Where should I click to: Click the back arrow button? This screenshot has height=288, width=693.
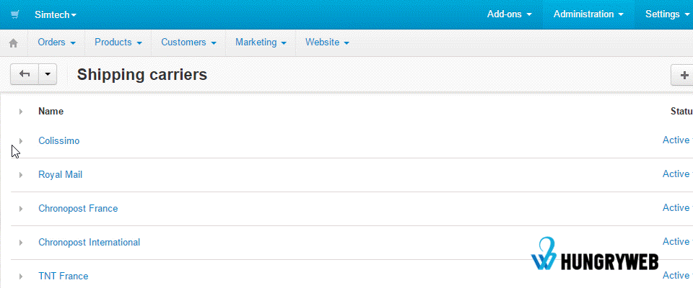pyautogui.click(x=25, y=75)
